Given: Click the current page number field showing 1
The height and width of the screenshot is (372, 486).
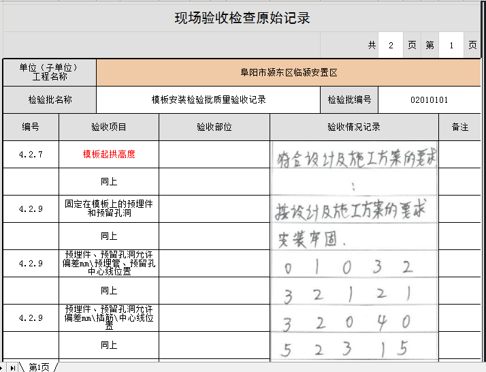Looking at the screenshot, I should (451, 45).
